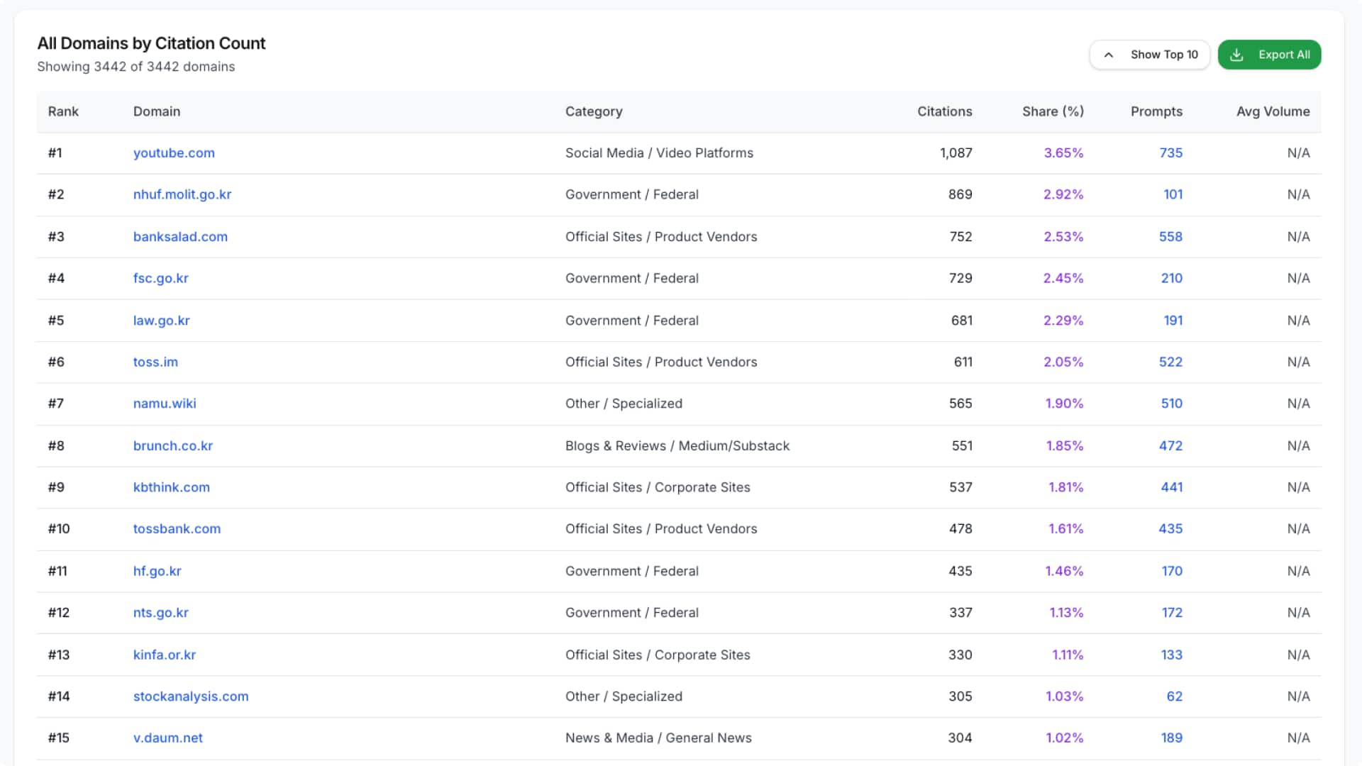Click the Prompts column header
The width and height of the screenshot is (1362, 766).
(x=1156, y=111)
